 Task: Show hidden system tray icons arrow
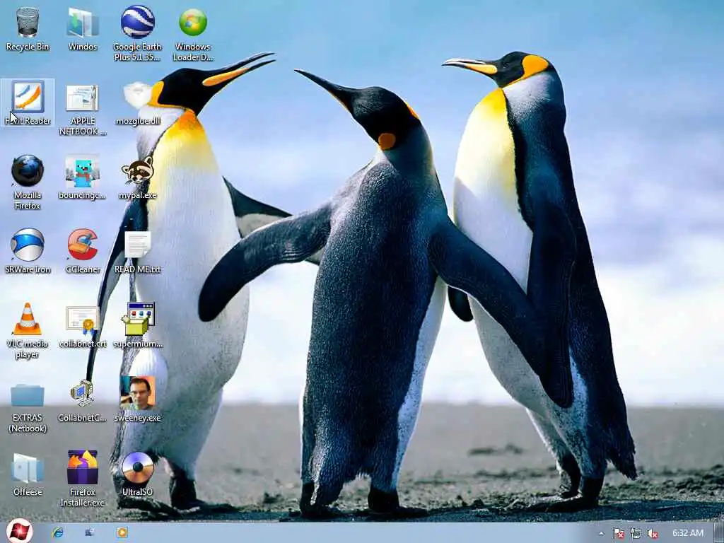point(602,533)
